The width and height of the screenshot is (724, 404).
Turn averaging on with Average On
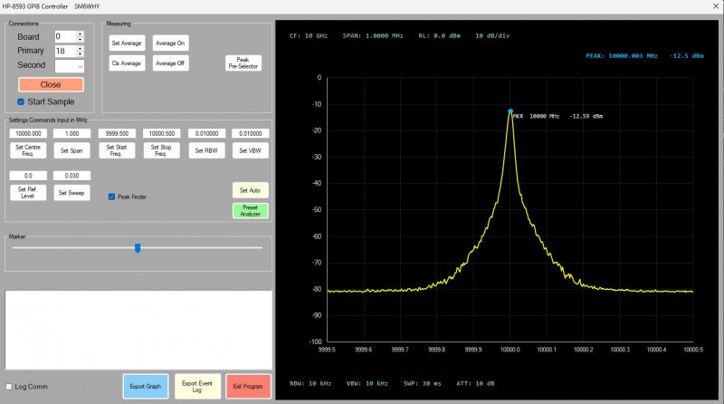click(170, 43)
